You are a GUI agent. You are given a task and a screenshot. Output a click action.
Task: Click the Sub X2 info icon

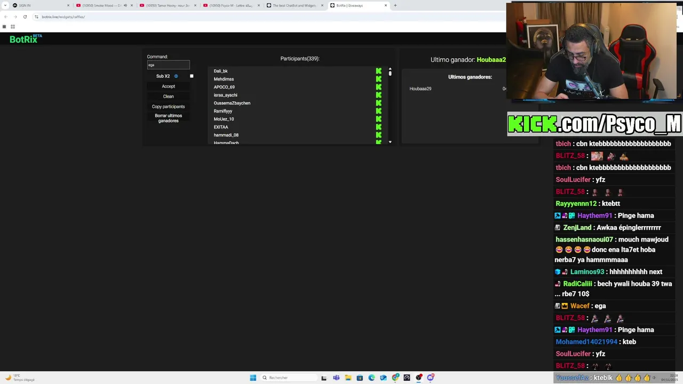point(176,76)
